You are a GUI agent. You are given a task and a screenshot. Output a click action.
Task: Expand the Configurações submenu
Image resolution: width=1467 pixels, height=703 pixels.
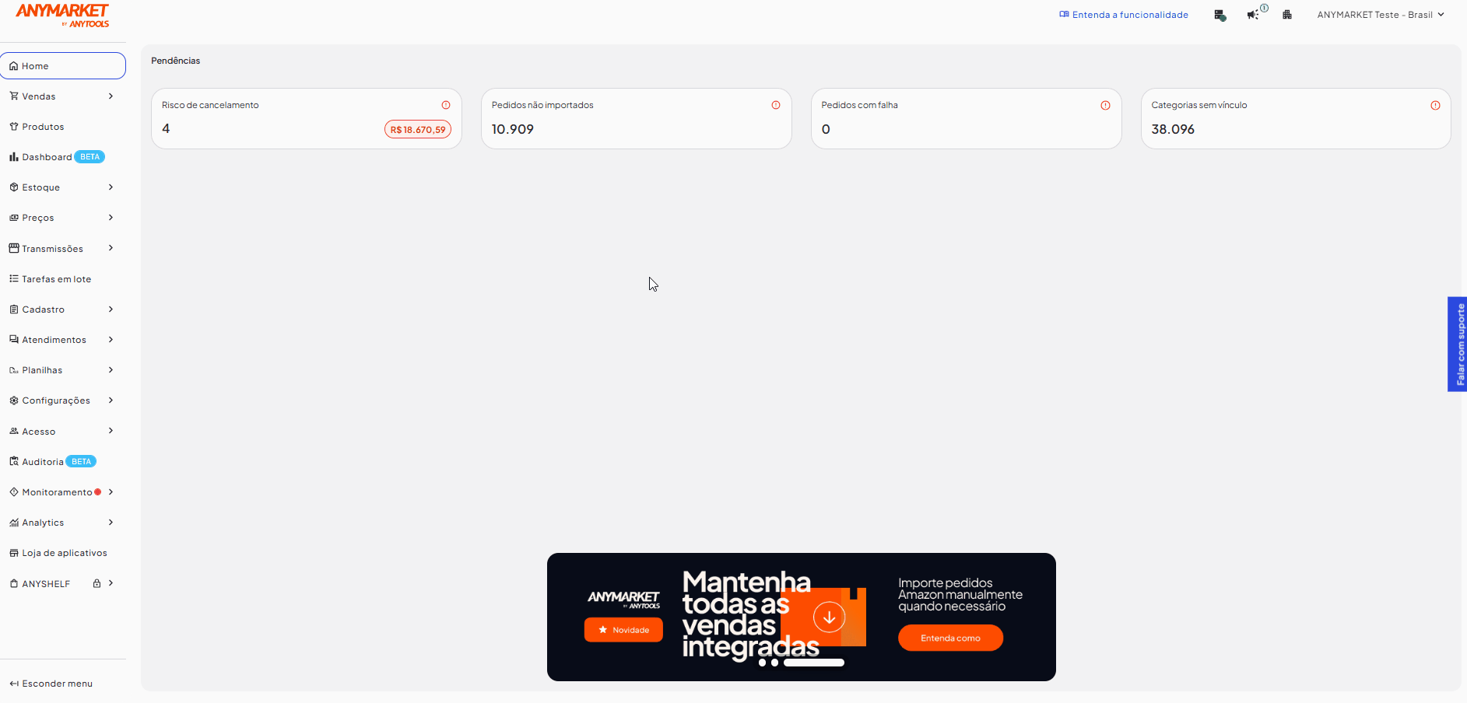[x=111, y=400]
